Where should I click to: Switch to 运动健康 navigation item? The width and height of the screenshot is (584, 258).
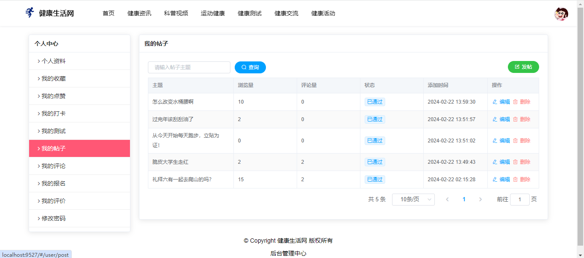(212, 13)
